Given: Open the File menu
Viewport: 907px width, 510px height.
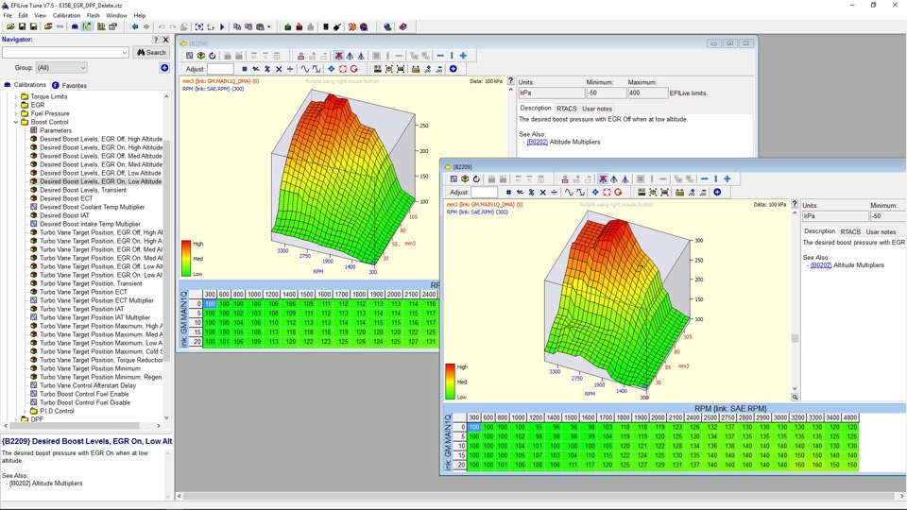Looking at the screenshot, I should (8, 16).
